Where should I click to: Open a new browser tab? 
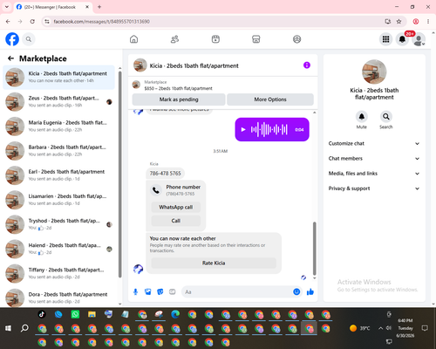tap(99, 7)
